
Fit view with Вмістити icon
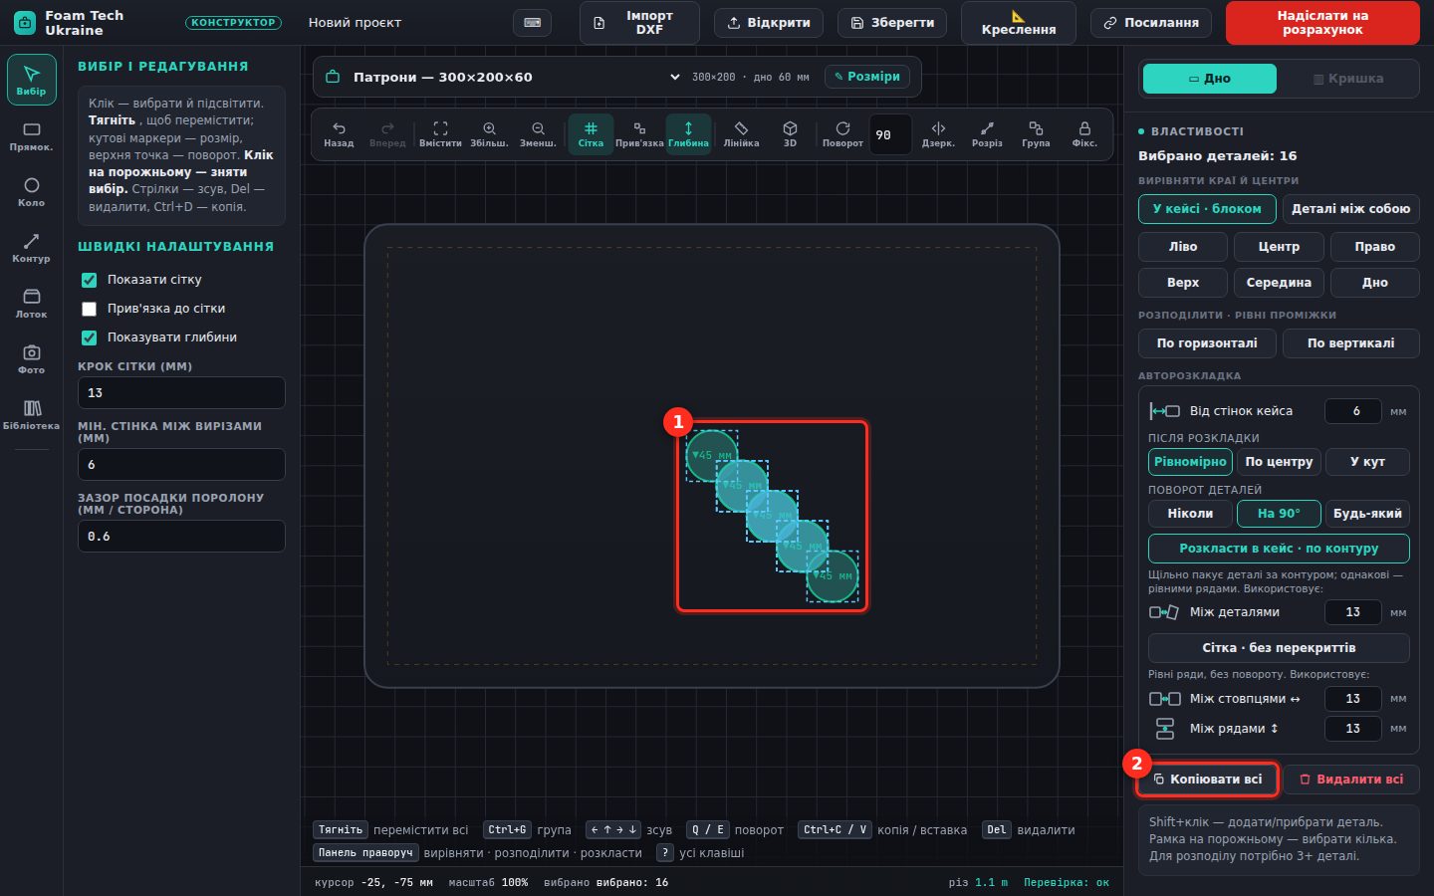(x=440, y=134)
